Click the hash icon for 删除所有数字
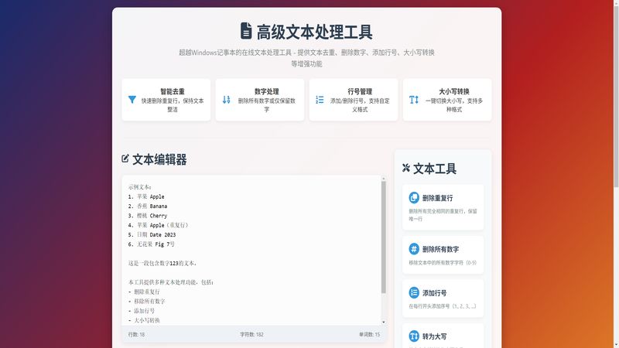Image resolution: width=619 pixels, height=348 pixels. click(414, 249)
